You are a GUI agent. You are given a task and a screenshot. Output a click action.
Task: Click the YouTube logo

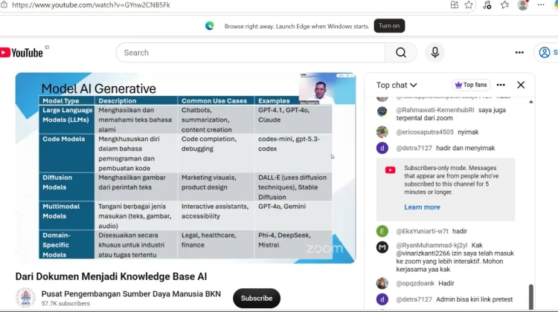click(x=22, y=53)
